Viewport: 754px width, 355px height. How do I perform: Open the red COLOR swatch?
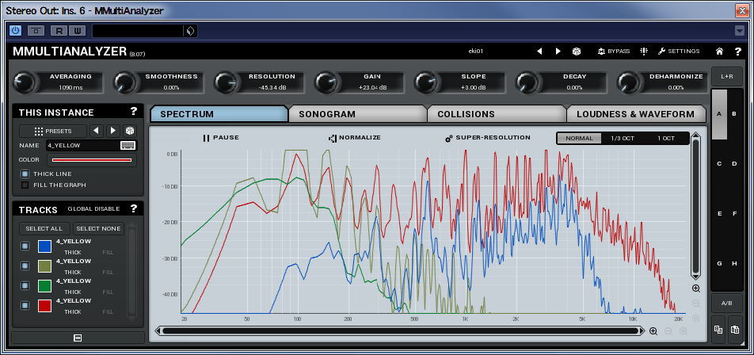[x=91, y=160]
